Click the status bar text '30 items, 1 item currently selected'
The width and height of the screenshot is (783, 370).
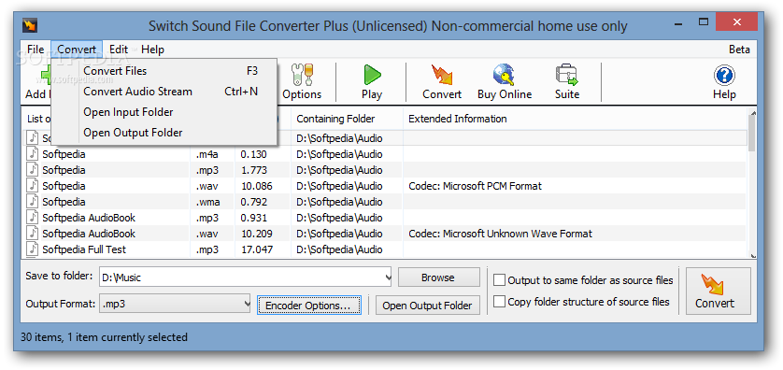pos(104,337)
